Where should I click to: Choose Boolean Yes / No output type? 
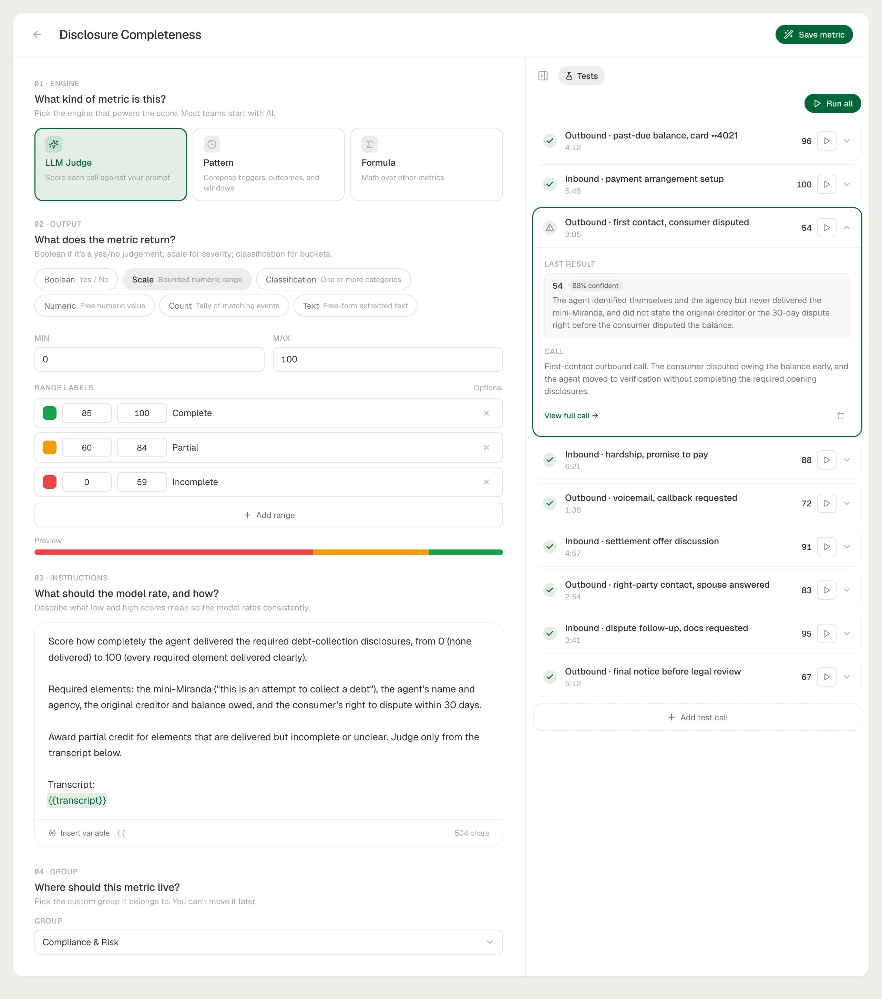(76, 280)
